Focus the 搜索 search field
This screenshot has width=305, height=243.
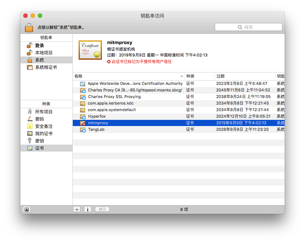point(248,27)
